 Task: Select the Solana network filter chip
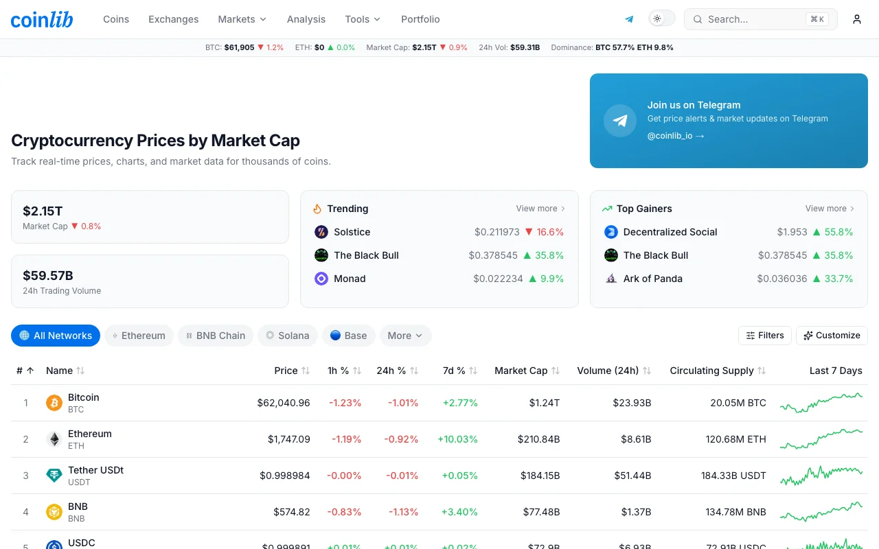click(x=288, y=336)
